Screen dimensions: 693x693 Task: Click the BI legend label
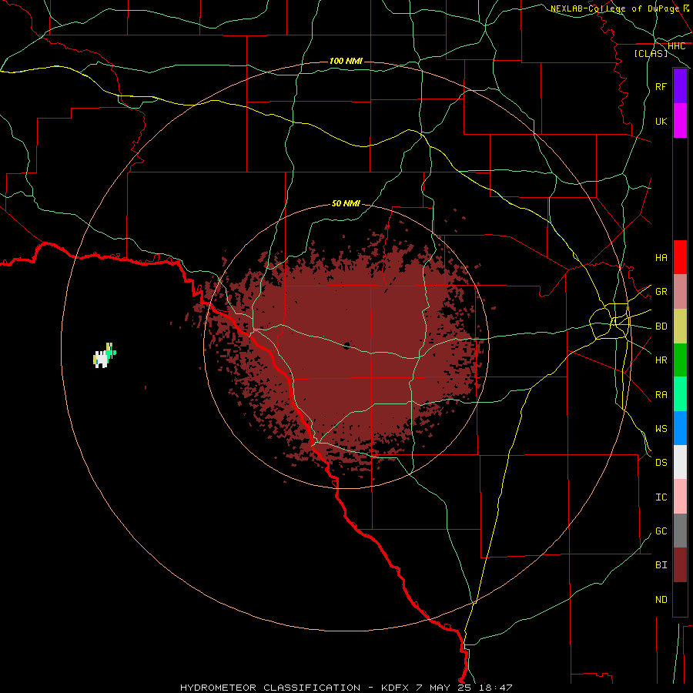[661, 565]
